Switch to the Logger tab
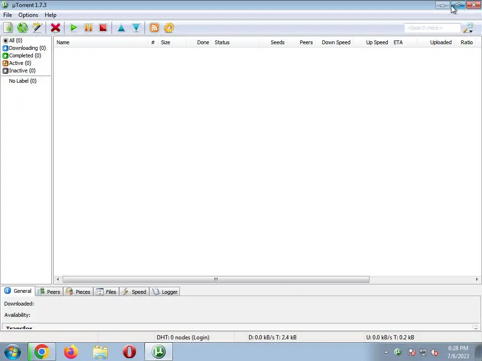 165,291
